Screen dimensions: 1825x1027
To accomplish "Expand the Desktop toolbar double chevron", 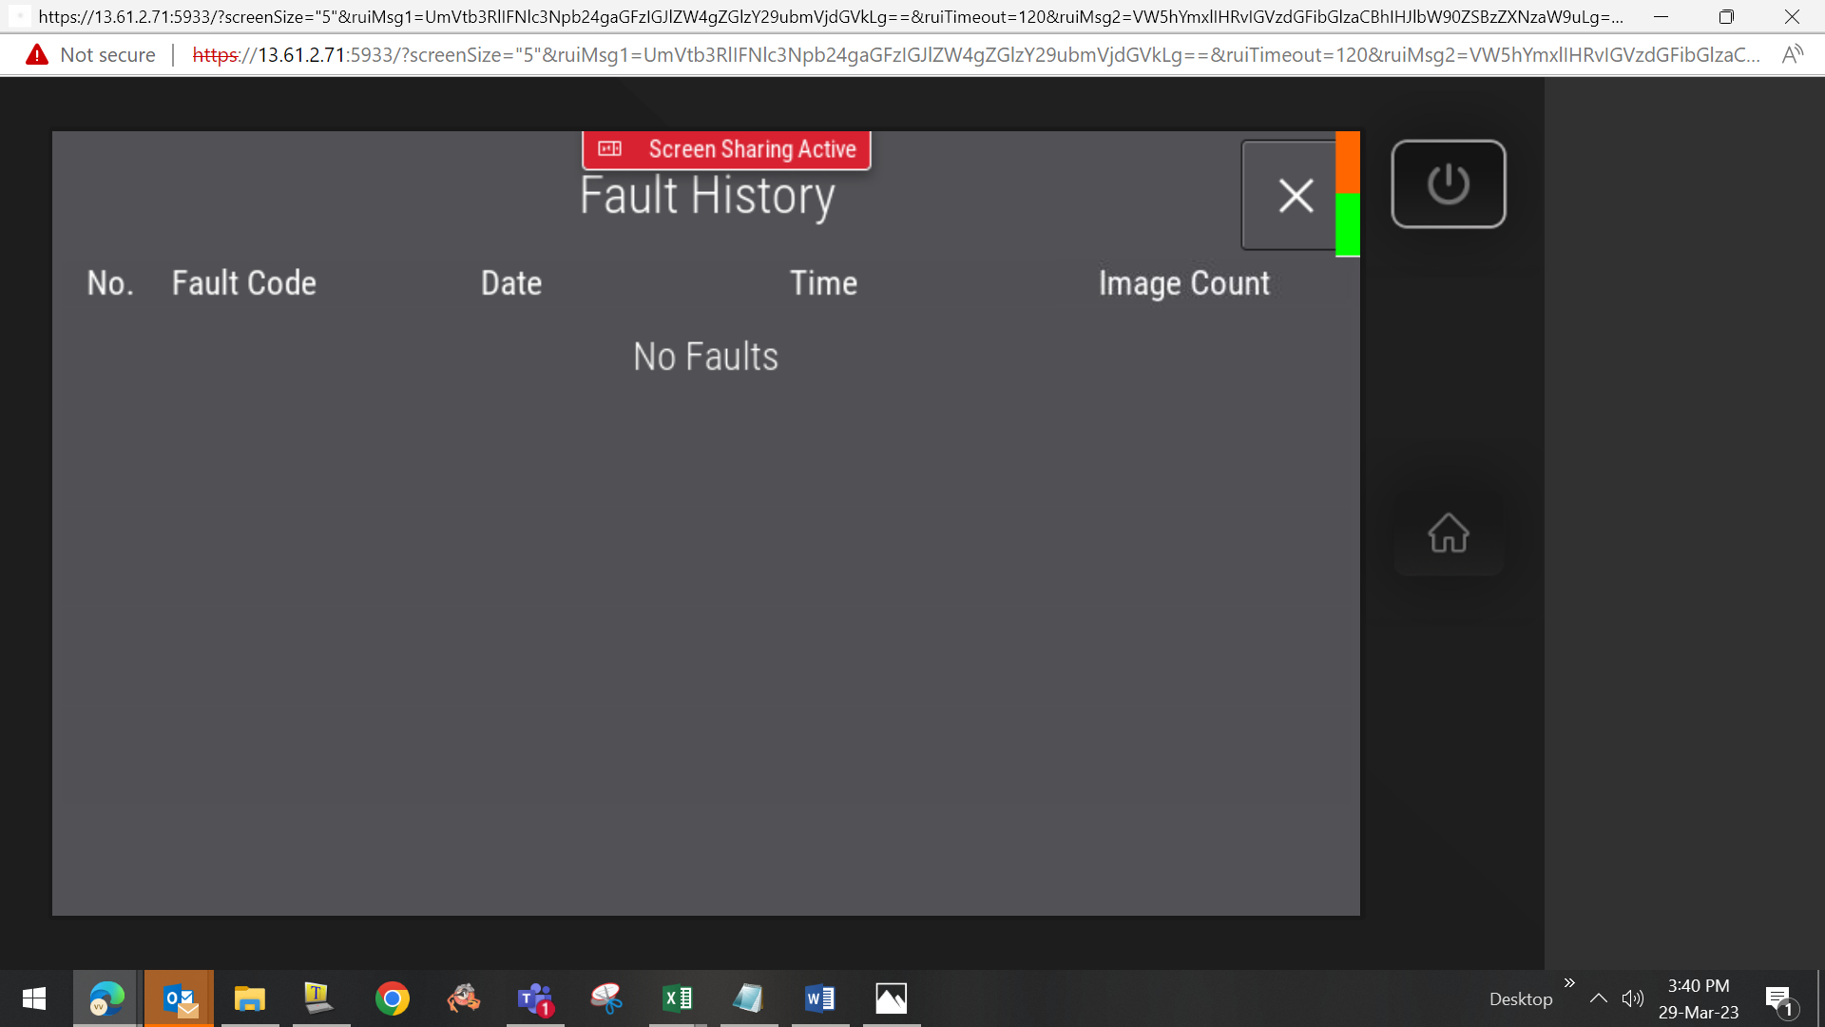I will 1569,982.
